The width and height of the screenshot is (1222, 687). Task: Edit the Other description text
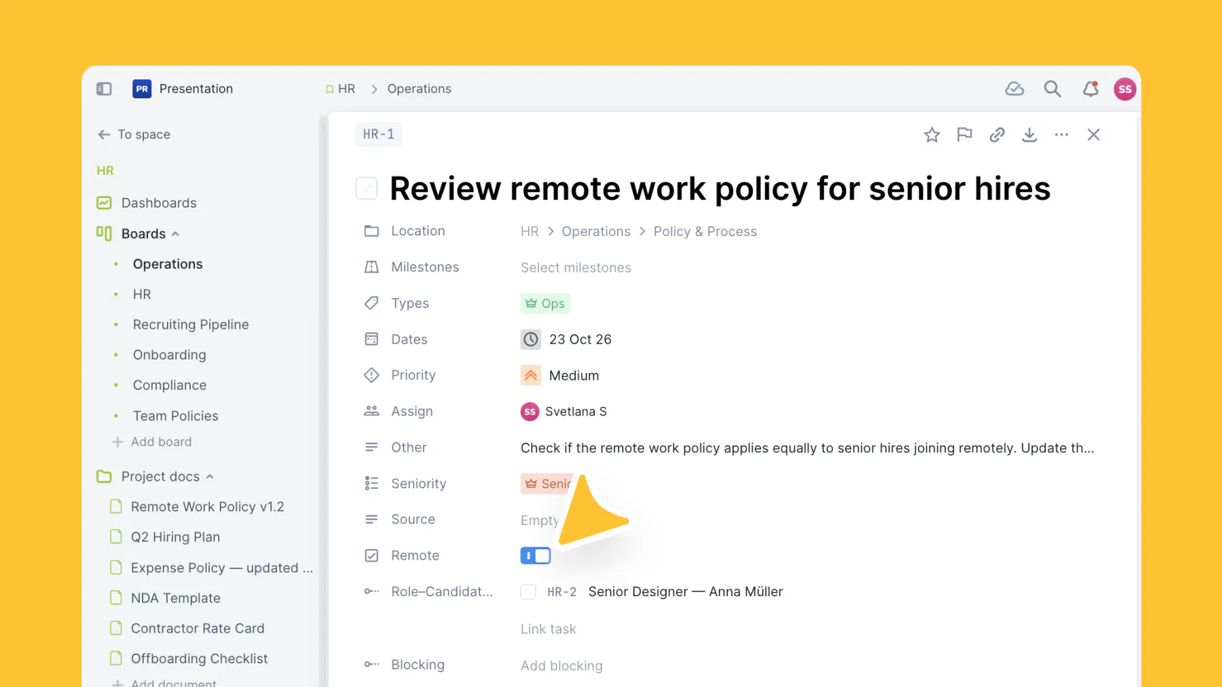click(807, 448)
